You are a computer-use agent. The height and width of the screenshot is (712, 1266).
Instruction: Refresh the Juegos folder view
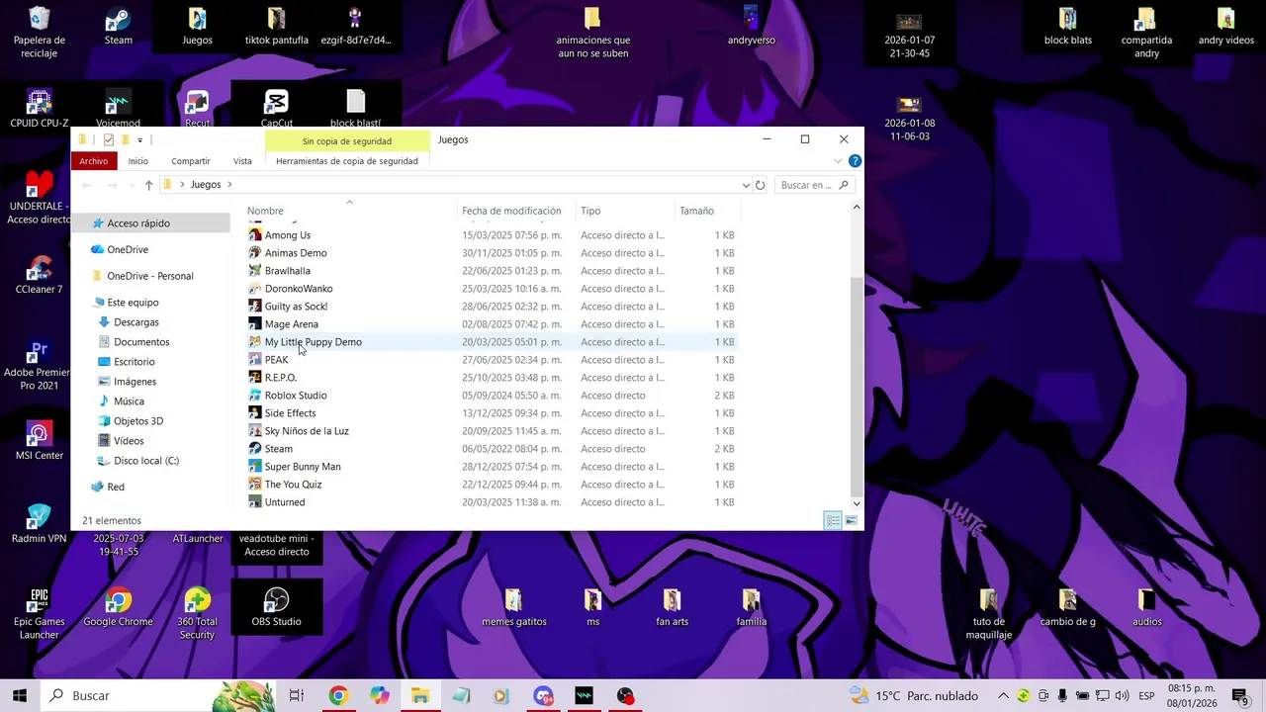(760, 185)
